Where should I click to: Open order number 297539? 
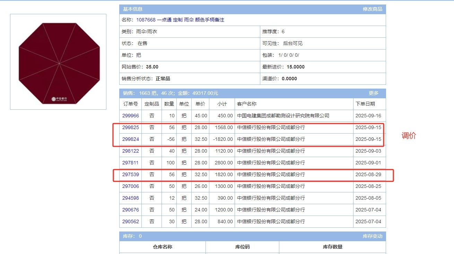130,174
